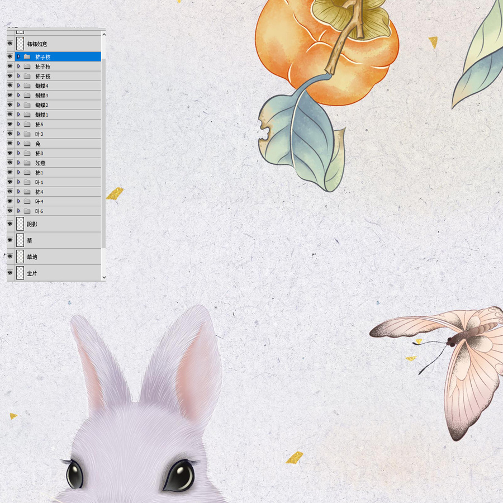Click the folder icon of 叶3 group
Viewport: 503px width, 503px height.
tap(27, 134)
